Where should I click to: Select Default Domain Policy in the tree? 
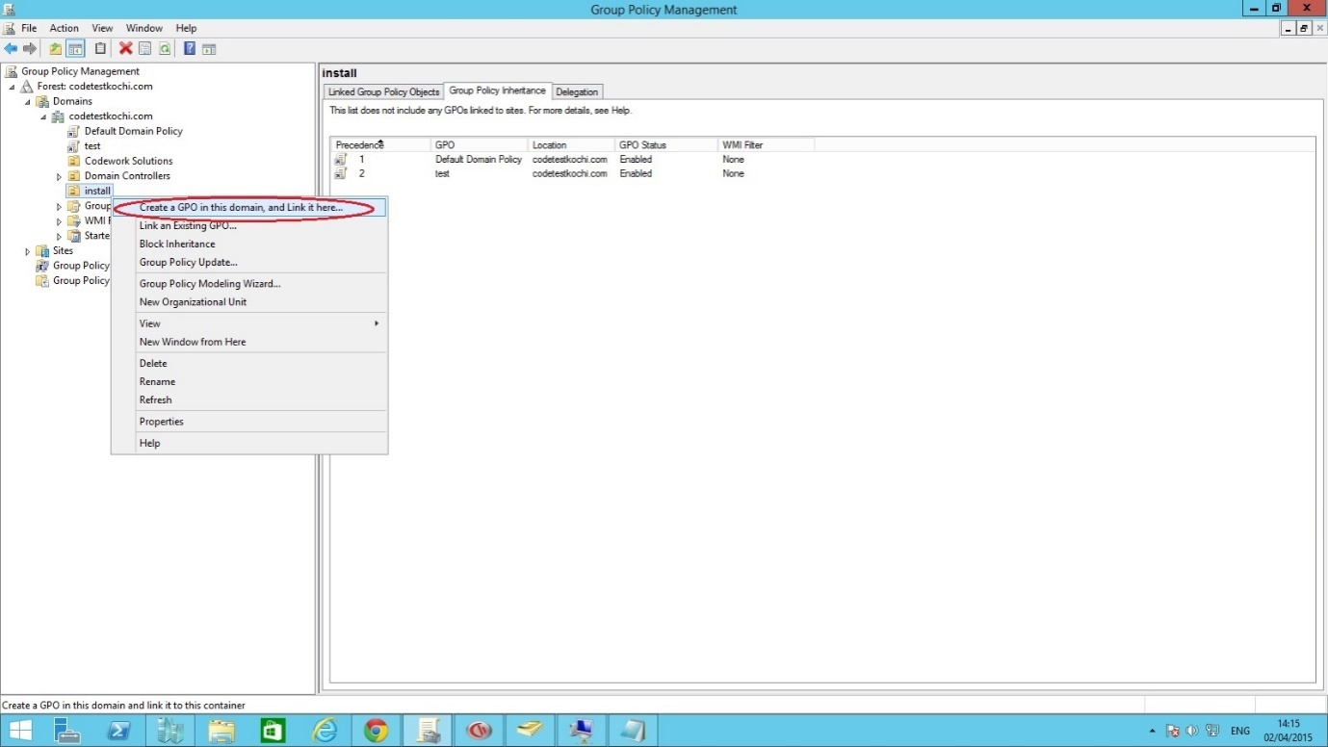(133, 131)
